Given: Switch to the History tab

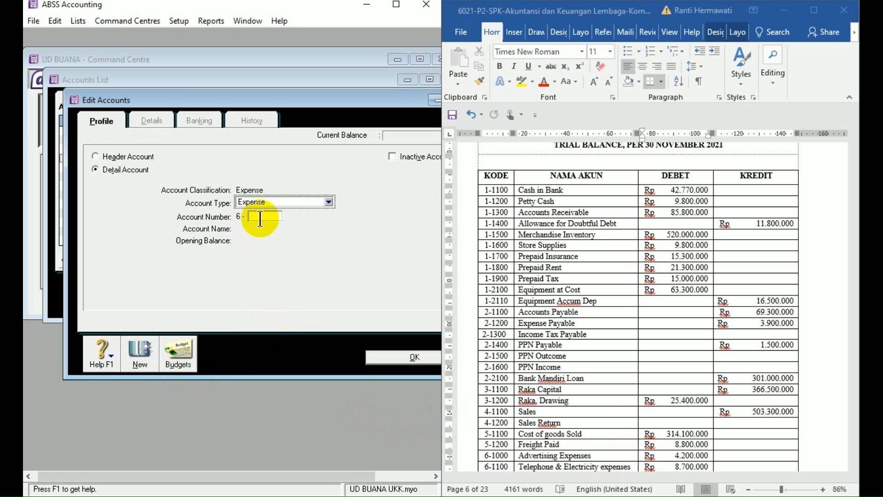Looking at the screenshot, I should click(252, 121).
